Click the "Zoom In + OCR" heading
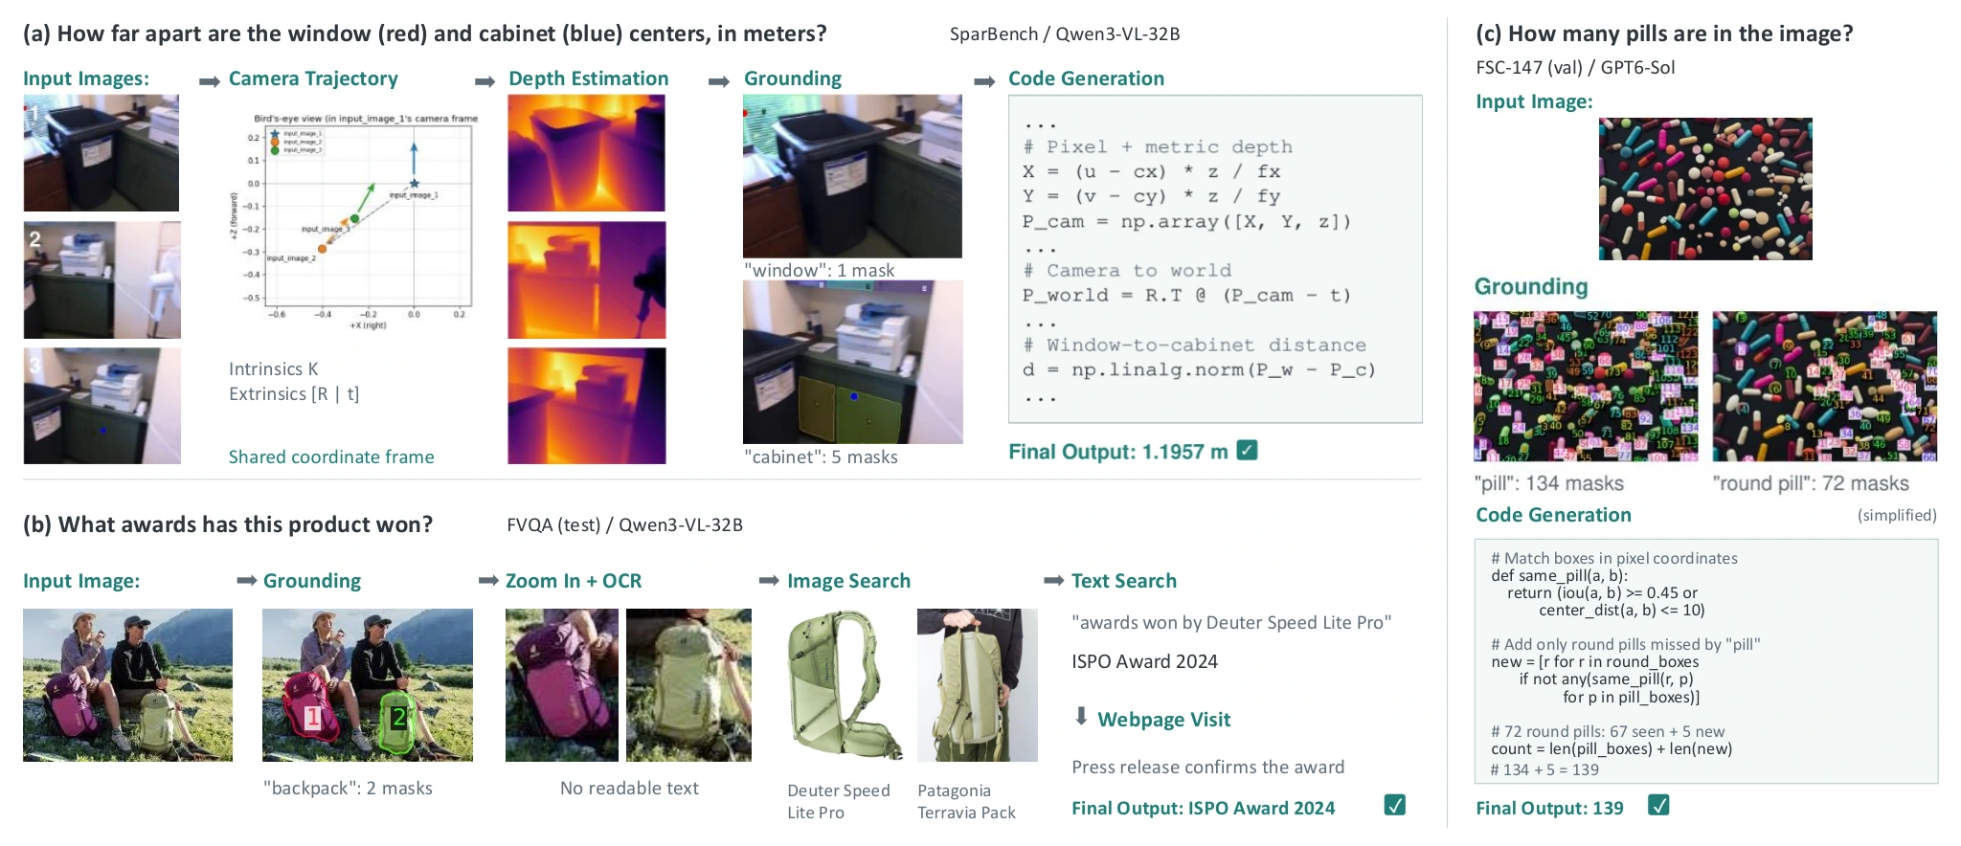 [574, 581]
